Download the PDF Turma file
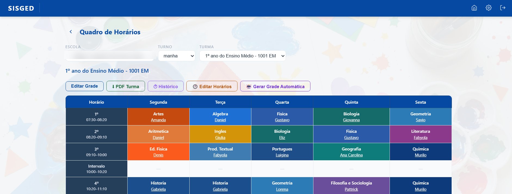The height and width of the screenshot is (194, 512). 126,86
